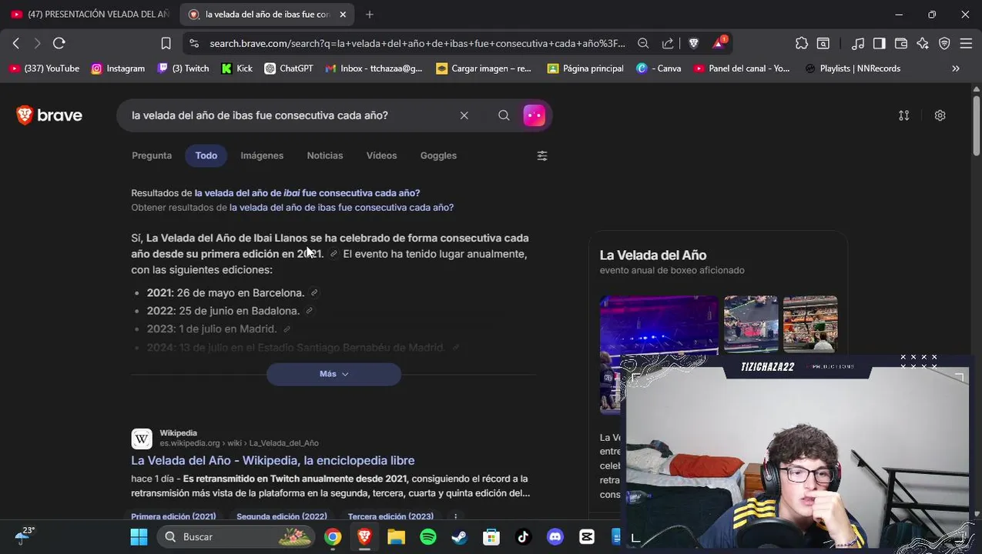
Task: Search original query with ibas instead
Action: (341, 208)
